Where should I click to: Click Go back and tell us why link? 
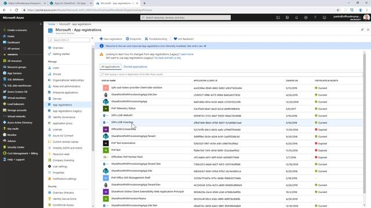(168, 58)
